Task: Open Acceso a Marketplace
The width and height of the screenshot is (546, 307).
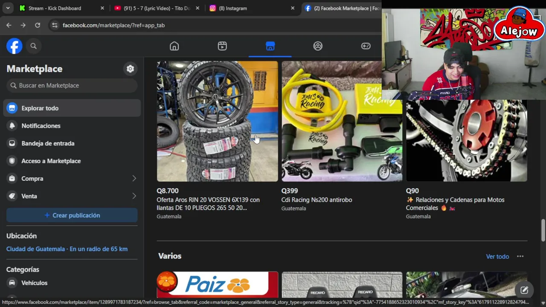Action: pyautogui.click(x=72, y=161)
